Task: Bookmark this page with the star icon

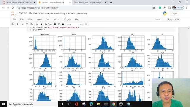Action: [x=154, y=8]
